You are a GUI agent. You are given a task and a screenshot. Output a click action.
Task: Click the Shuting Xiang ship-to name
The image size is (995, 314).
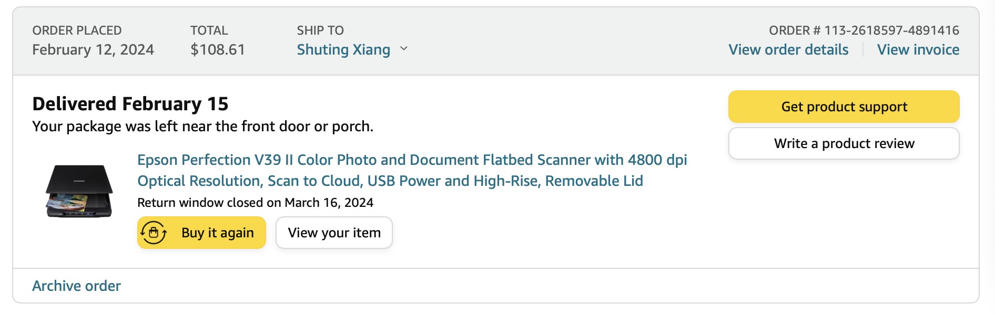click(x=343, y=50)
